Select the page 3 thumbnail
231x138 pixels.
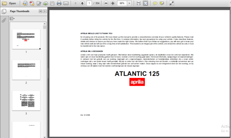[x=26, y=101]
